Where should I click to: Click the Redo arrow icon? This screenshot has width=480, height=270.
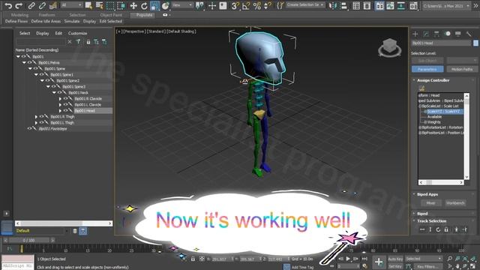[x=19, y=5]
